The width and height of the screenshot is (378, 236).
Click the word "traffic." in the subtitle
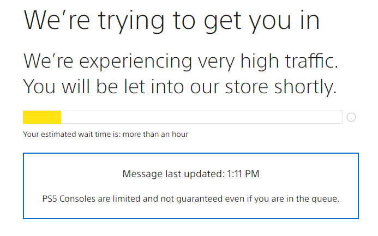311,62
